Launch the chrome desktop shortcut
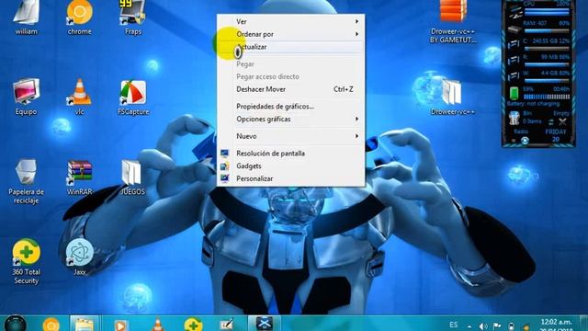 [80, 17]
